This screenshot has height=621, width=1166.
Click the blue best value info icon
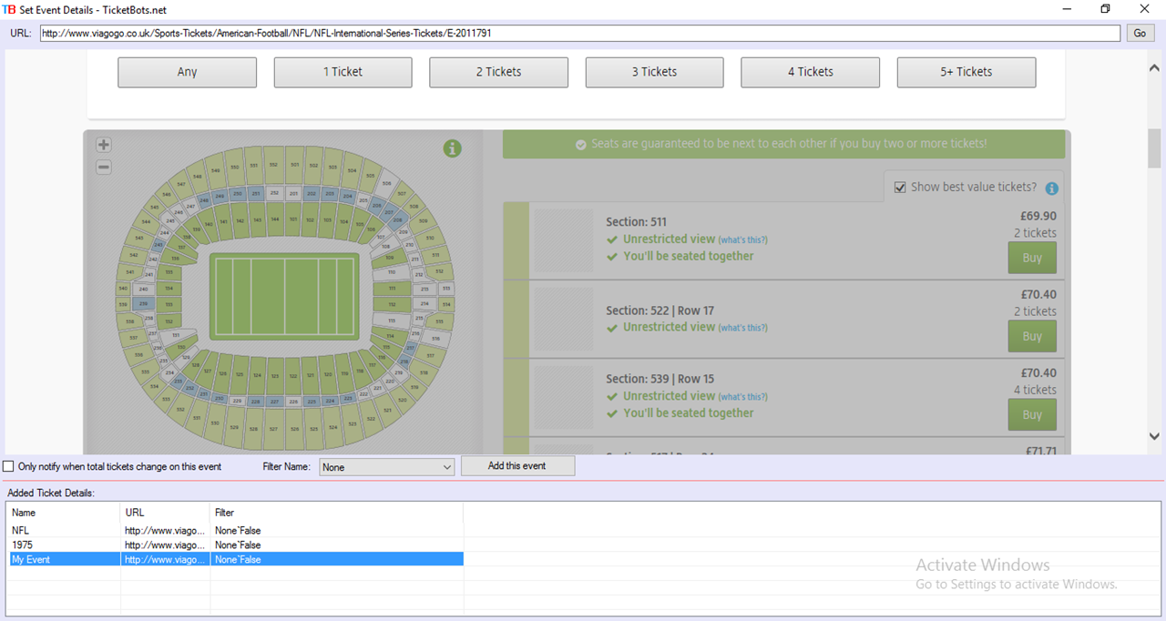pos(1051,188)
